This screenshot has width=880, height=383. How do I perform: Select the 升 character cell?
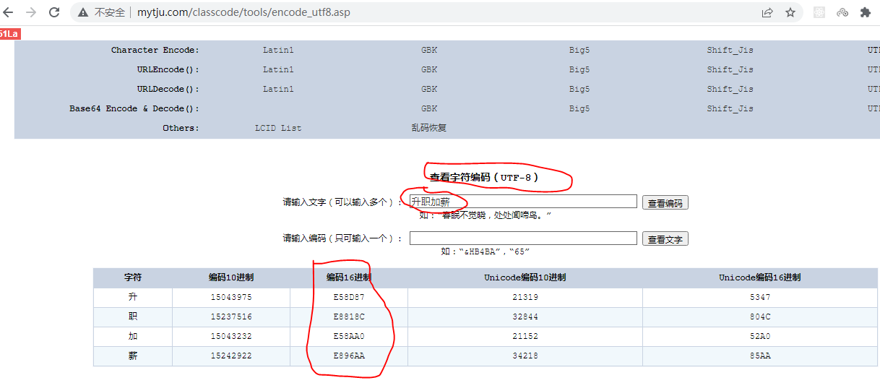[x=133, y=297]
